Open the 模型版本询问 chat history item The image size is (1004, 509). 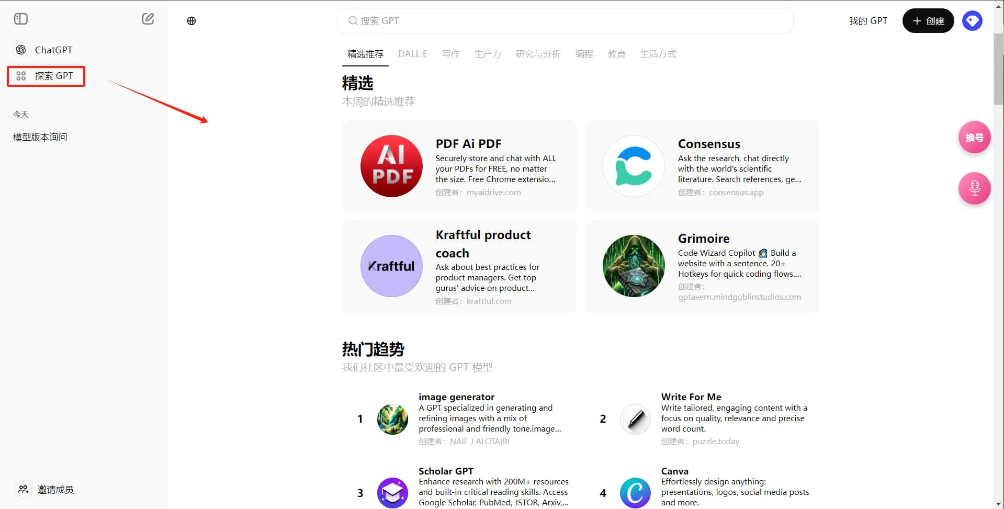coord(39,137)
